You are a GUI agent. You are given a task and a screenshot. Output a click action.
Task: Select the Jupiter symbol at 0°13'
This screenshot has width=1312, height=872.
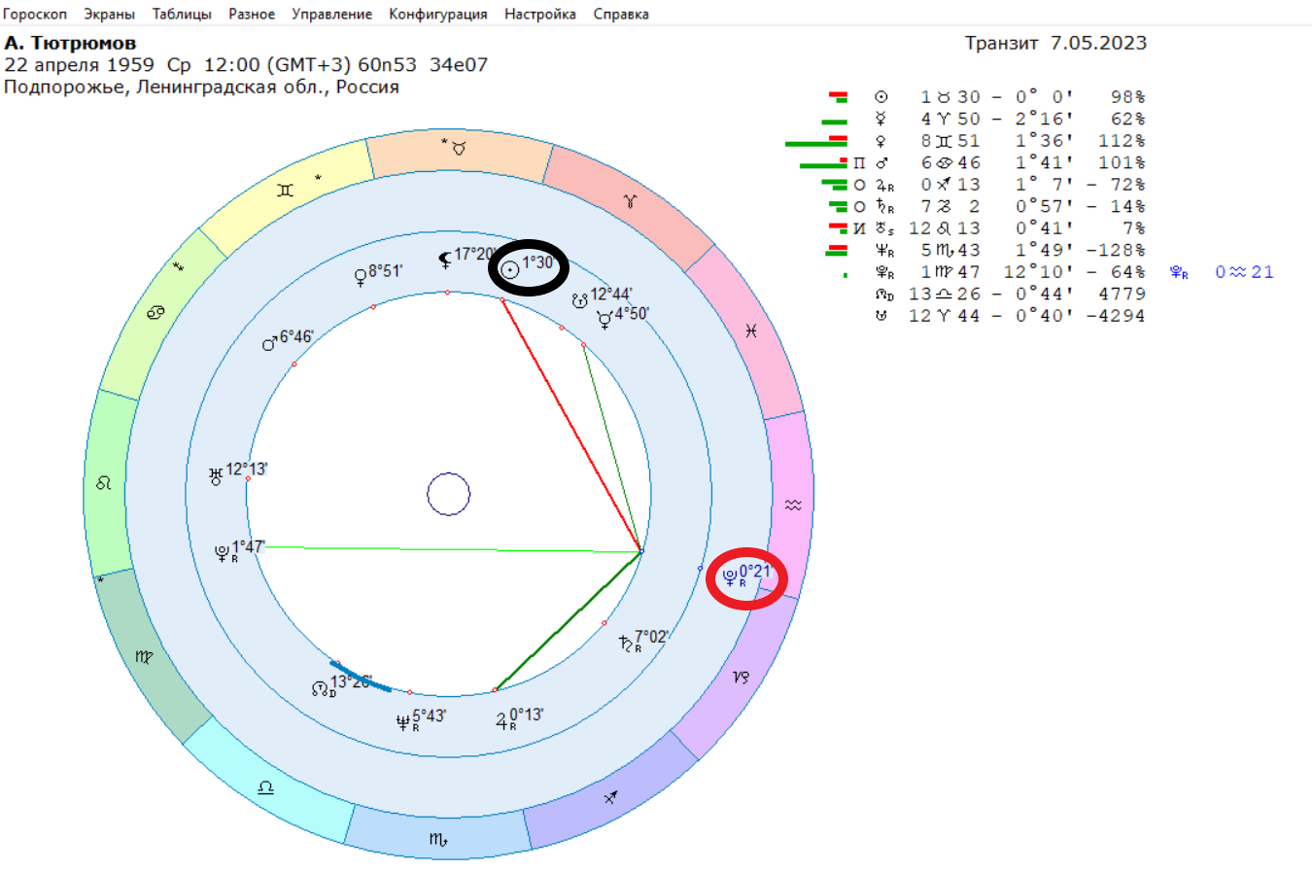(502, 721)
